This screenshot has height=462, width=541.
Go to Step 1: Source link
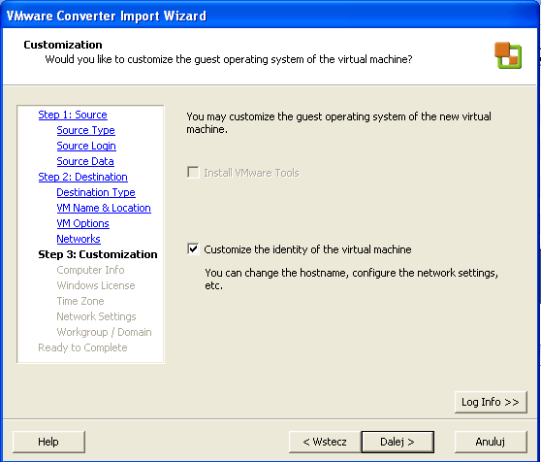73,115
